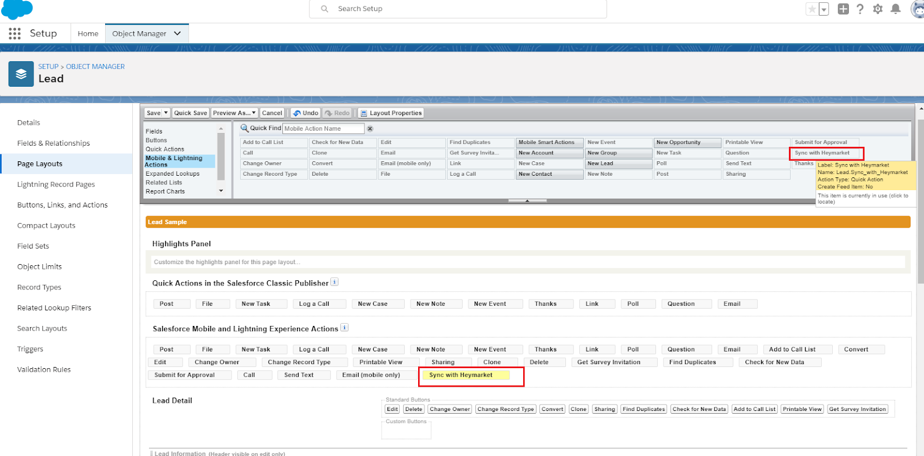Open Layout Properties
924x456 pixels.
pos(391,113)
